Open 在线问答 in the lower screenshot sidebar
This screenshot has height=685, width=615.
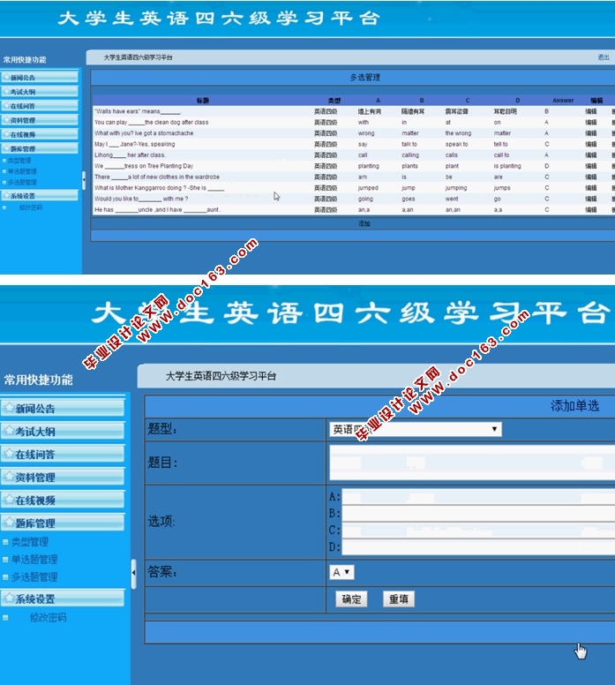pos(63,455)
